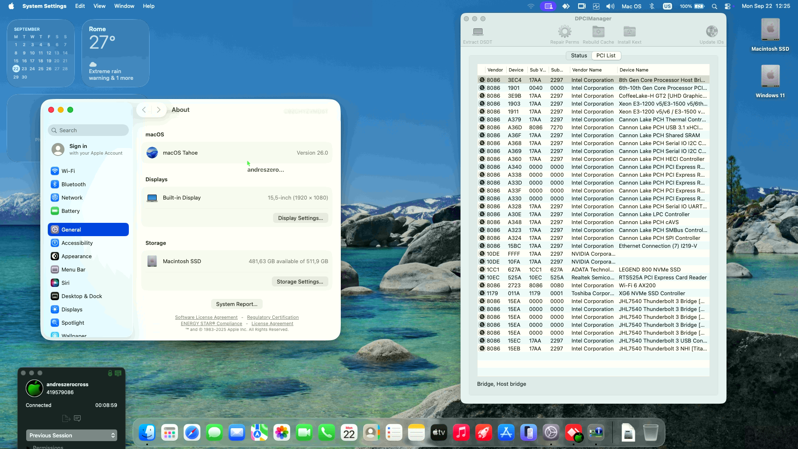Open Accessibility in settings sidebar
Image resolution: width=798 pixels, height=449 pixels.
point(88,243)
